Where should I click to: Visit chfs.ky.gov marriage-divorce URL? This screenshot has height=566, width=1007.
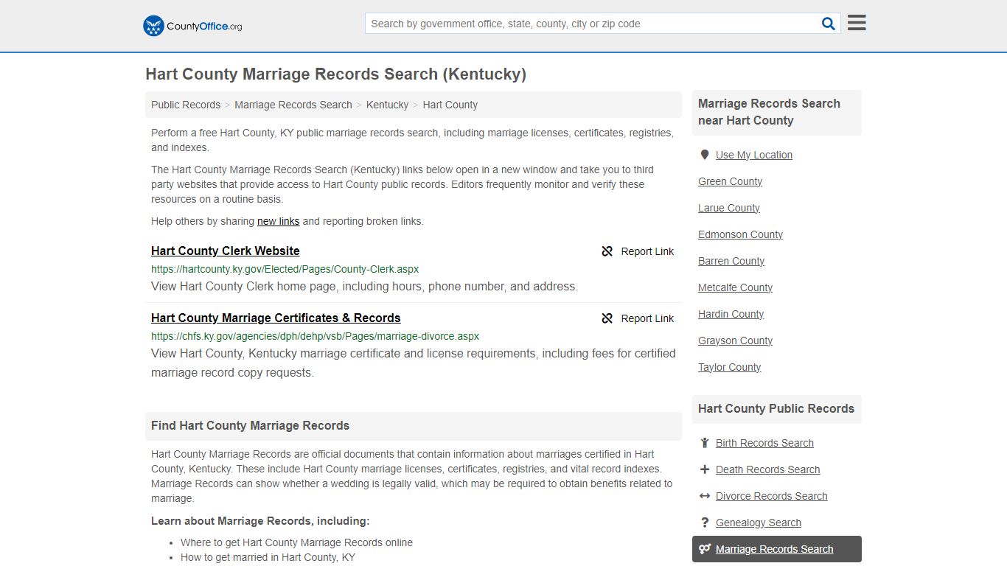[315, 336]
